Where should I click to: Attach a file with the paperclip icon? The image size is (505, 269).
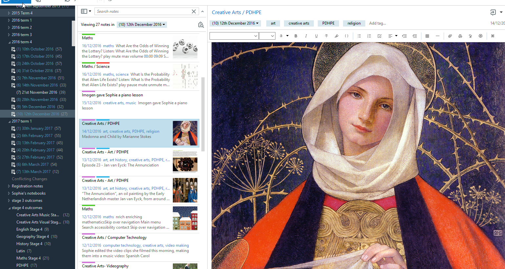450,36
